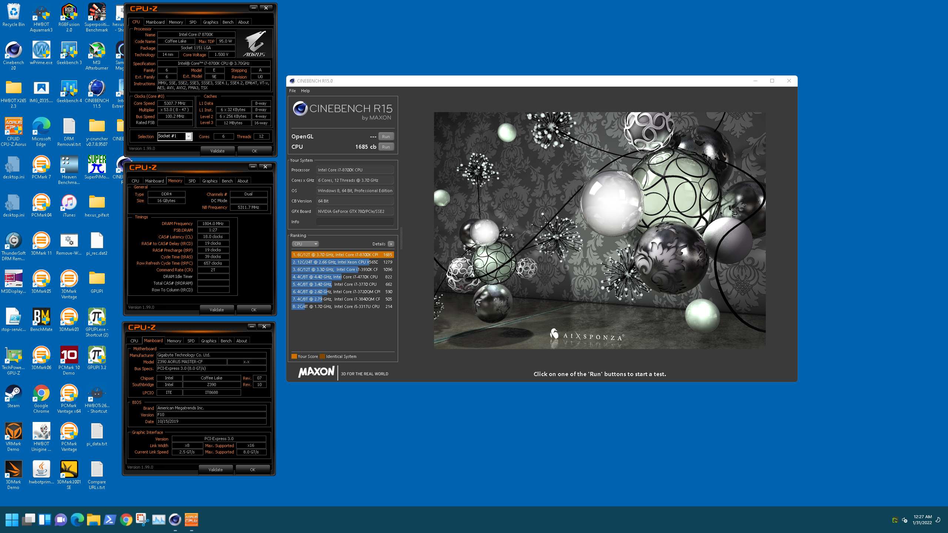The image size is (948, 533).
Task: Click the Info field in Cinebench
Action: tap(355, 222)
